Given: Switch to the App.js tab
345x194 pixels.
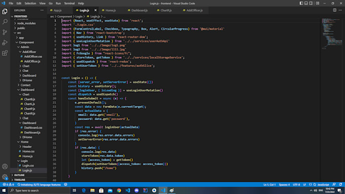Looking at the screenshot, I should (x=58, y=10).
